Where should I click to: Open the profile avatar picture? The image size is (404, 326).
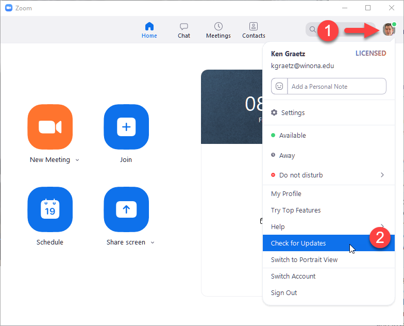point(389,30)
